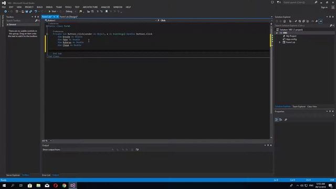Click the Open File toolbar icon
The image size is (336, 189).
pos(23,12)
